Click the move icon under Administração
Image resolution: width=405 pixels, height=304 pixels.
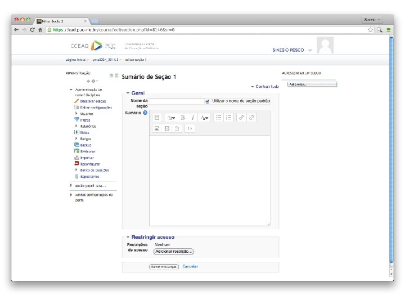(x=88, y=81)
